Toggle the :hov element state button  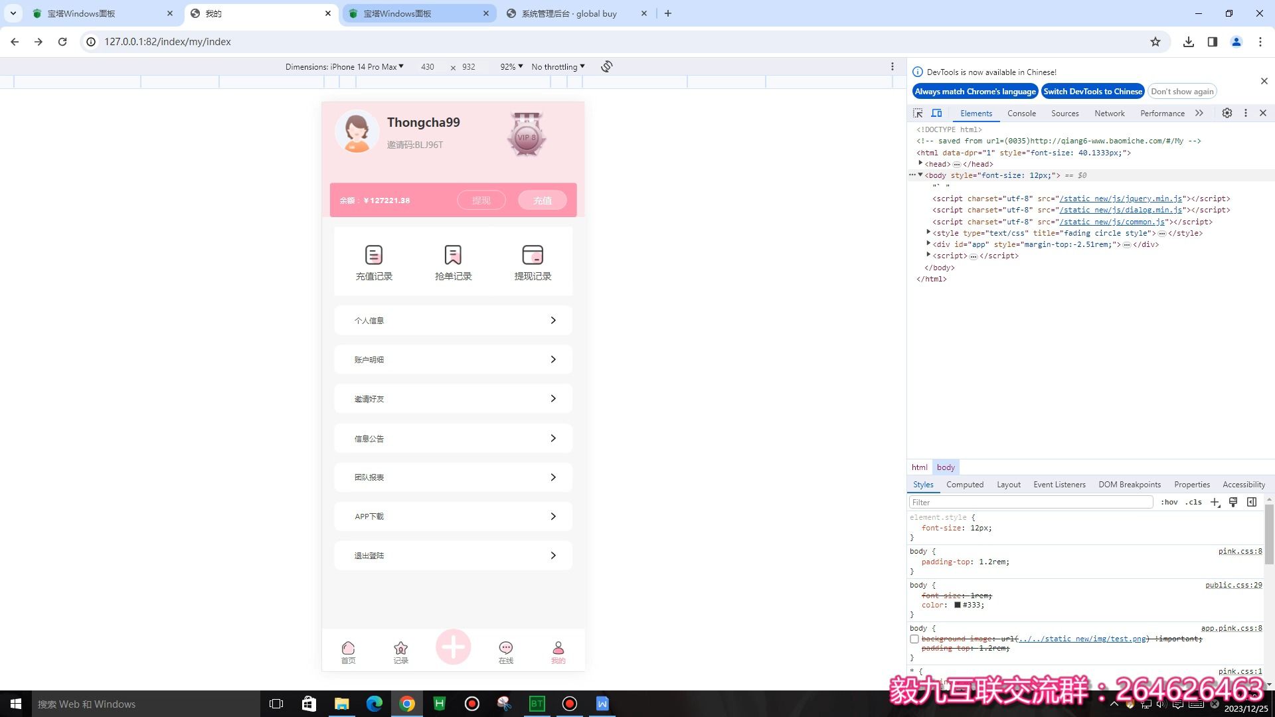[x=1169, y=503]
